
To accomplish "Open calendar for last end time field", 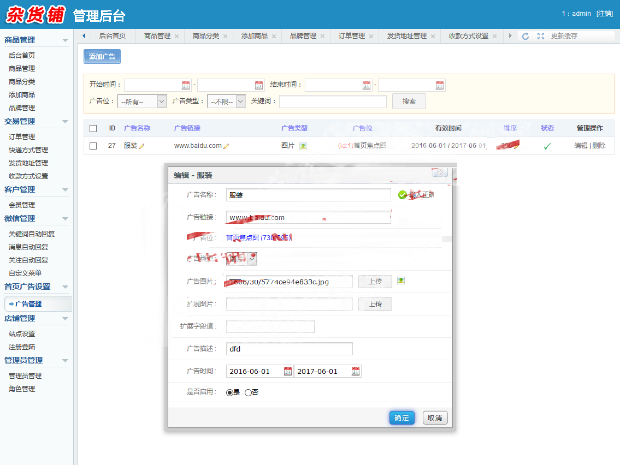I will pos(440,85).
